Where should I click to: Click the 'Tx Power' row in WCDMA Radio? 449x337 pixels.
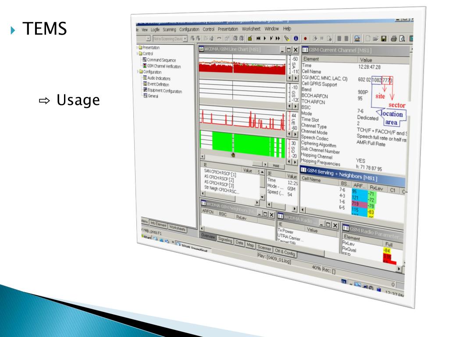coord(285,231)
